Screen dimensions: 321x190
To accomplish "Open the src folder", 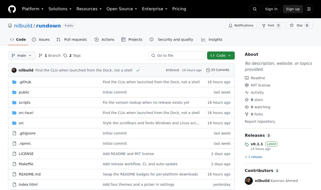I will 21,123.
